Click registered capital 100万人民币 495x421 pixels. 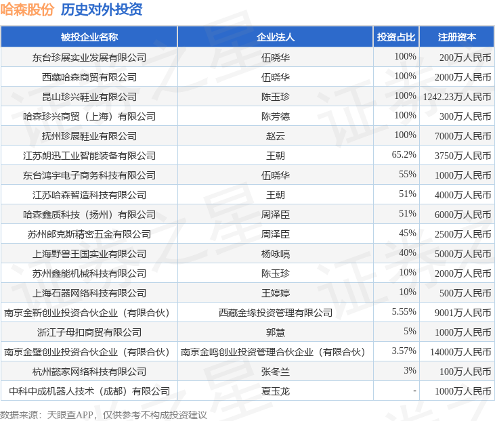pos(465,372)
